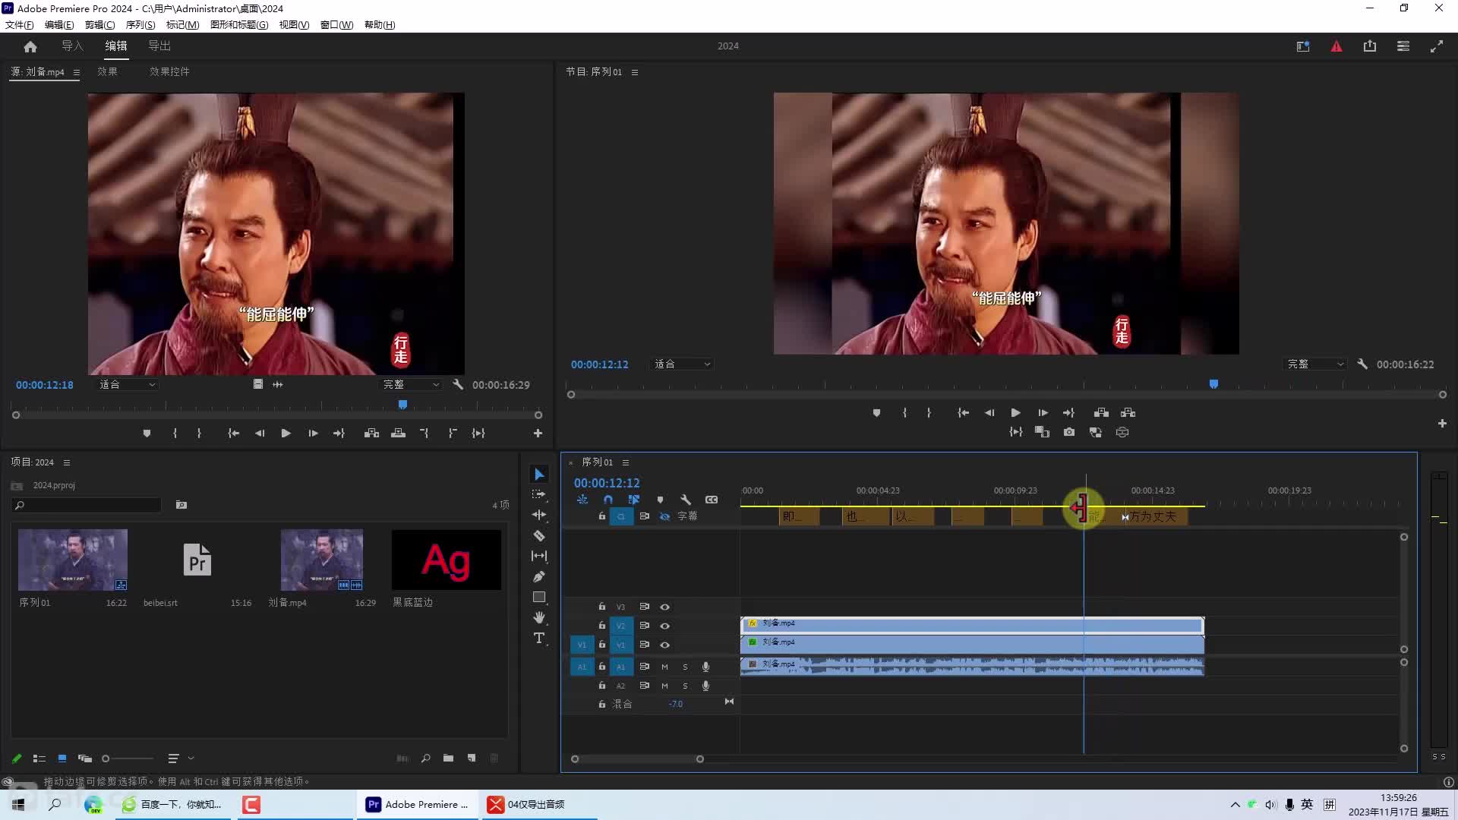Toggle full screen video icon
The width and height of the screenshot is (1458, 820).
click(x=1437, y=46)
